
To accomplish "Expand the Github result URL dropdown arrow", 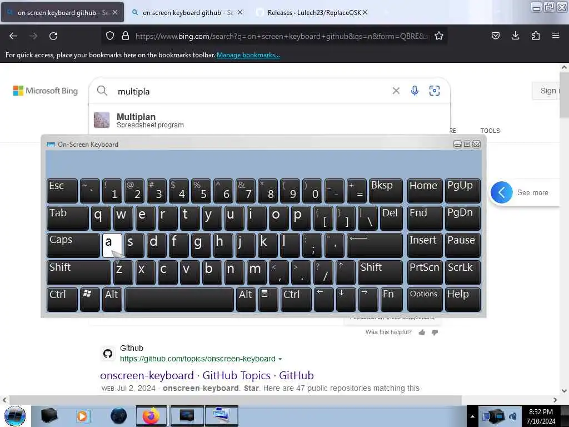I will coord(280,359).
